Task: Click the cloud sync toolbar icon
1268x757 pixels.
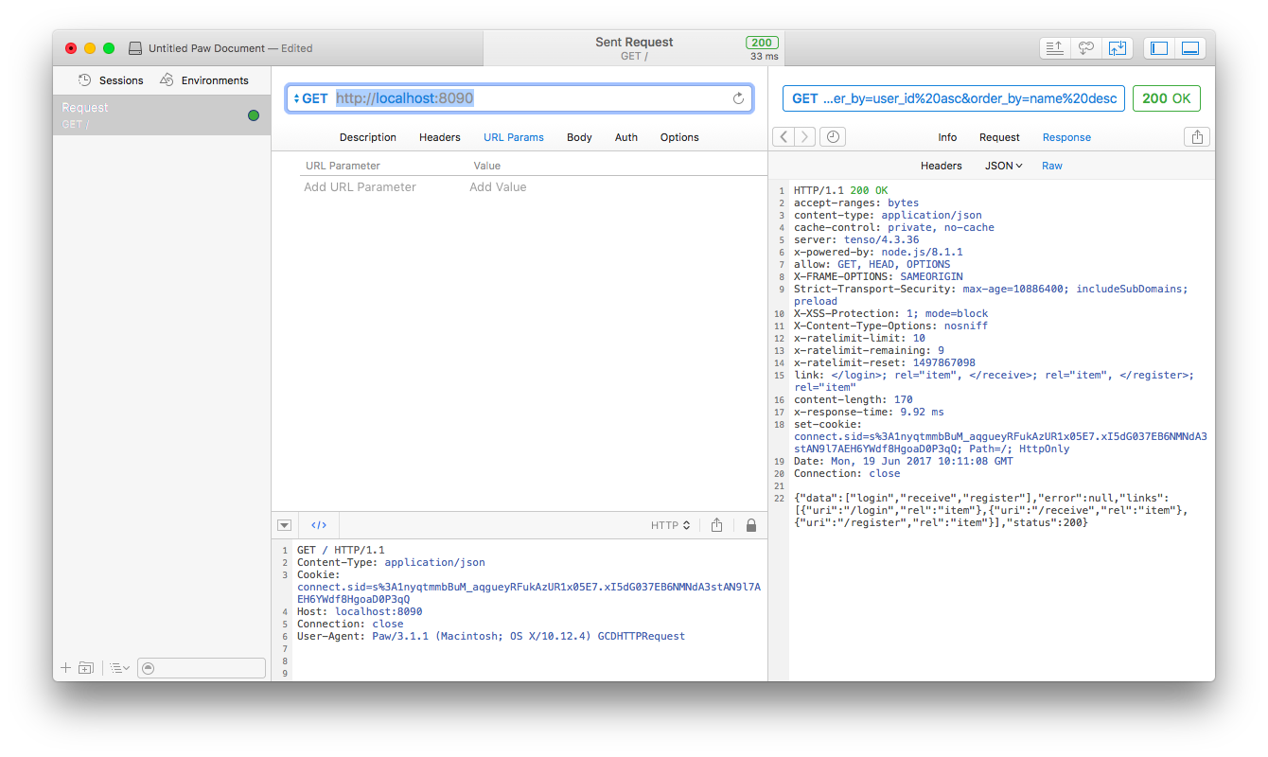Action: [1086, 47]
